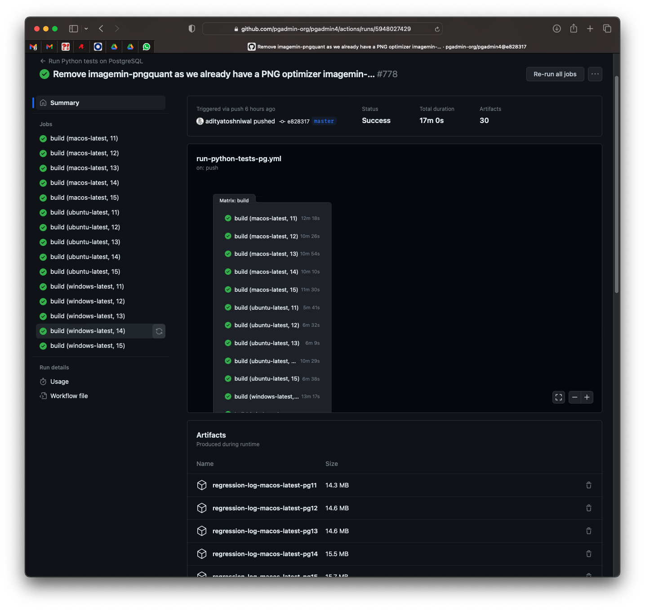Select the Summary tab
Viewport: 645px width, 610px height.
click(x=64, y=102)
